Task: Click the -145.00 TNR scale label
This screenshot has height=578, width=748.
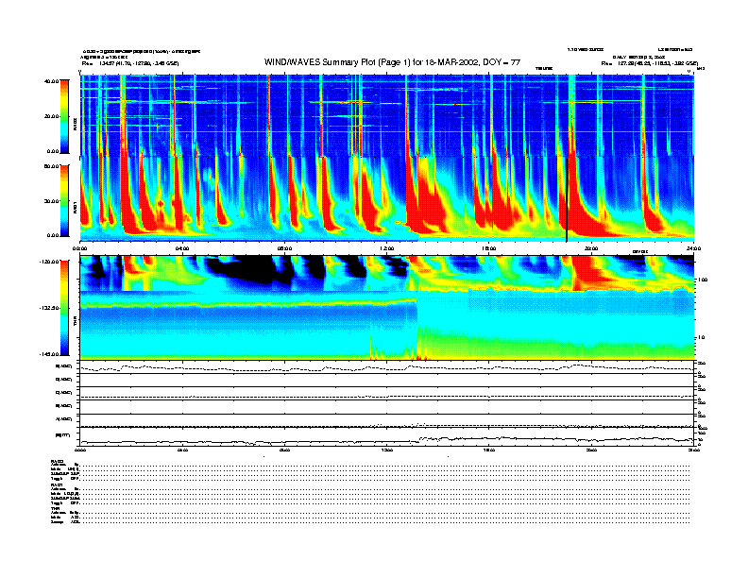Action: (49, 354)
